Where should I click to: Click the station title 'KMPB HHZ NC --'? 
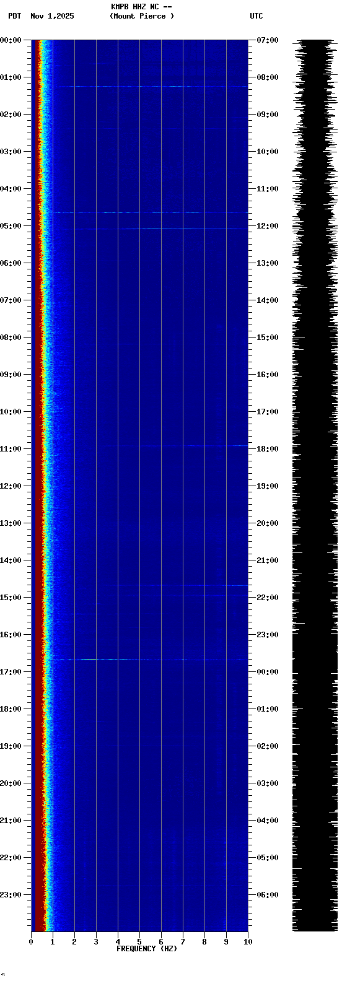click(141, 7)
